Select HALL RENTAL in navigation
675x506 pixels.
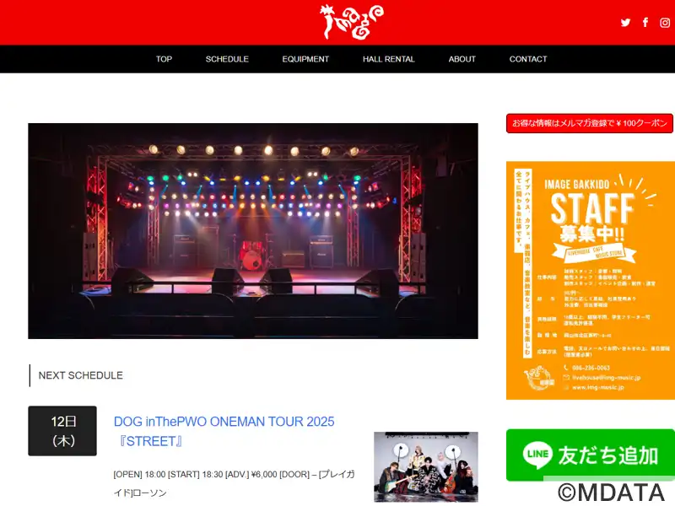click(x=389, y=59)
